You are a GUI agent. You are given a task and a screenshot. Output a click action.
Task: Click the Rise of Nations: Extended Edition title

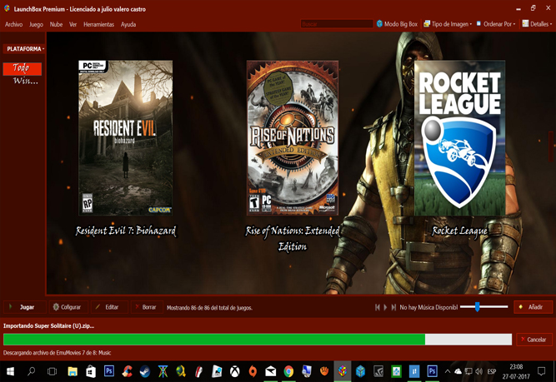(293, 238)
